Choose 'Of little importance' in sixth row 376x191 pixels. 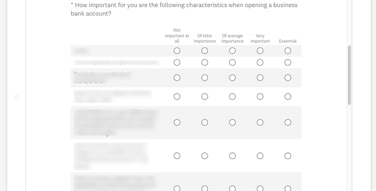tap(205, 156)
